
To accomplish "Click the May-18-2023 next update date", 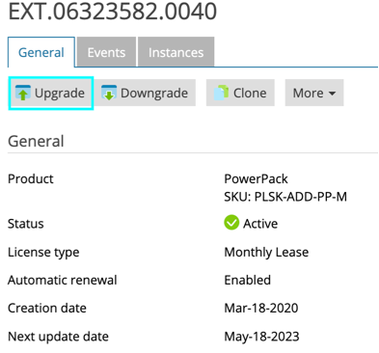I will 261,337.
